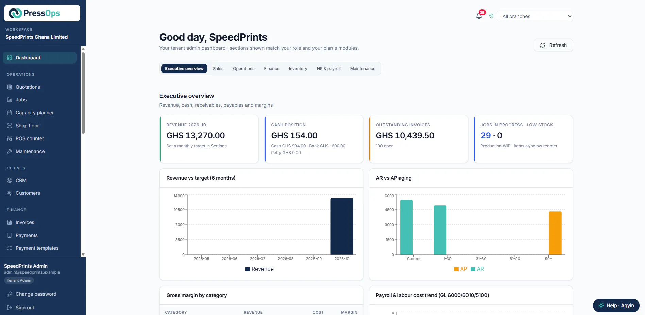Click the Cash Position card

click(314, 139)
